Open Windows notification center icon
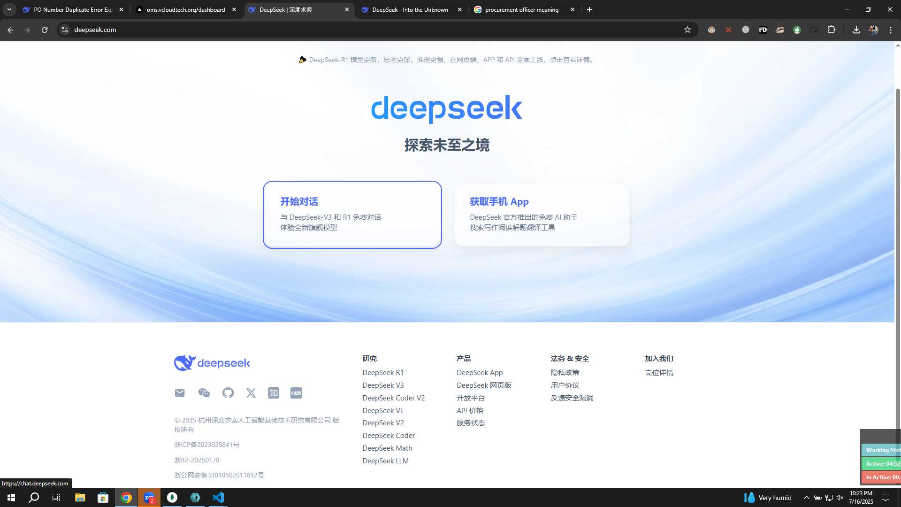Viewport: 901px width, 507px height. pyautogui.click(x=886, y=498)
